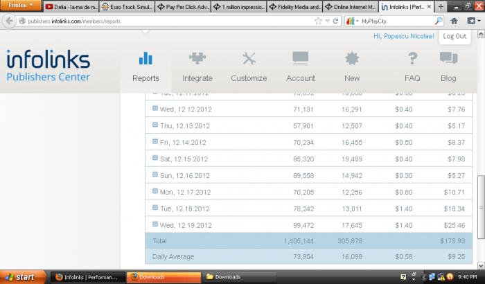This screenshot has width=485, height=284.
Task: Close the Infolinks tab
Action: click(x=429, y=6)
